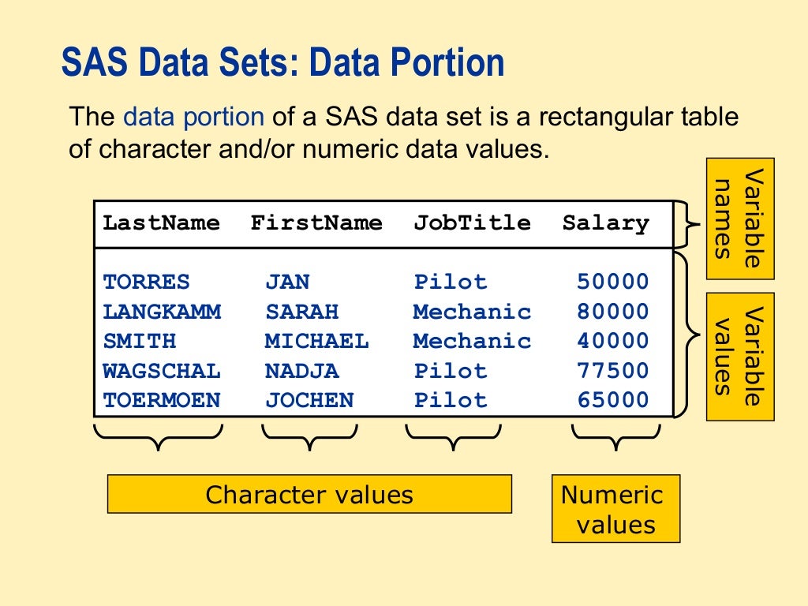Click the TOERMOEN last name cell
Image resolution: width=808 pixels, height=606 pixels.
coord(162,401)
